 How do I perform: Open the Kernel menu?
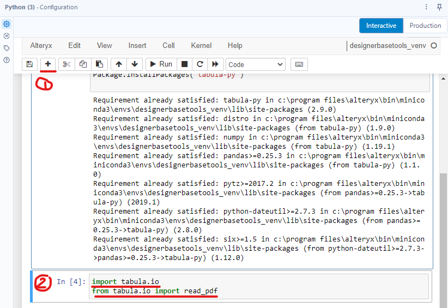pyautogui.click(x=201, y=46)
